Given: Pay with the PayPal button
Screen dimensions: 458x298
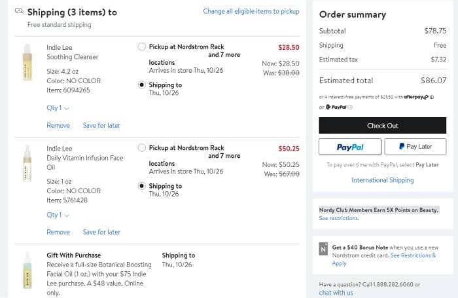Looking at the screenshot, I should (x=349, y=147).
